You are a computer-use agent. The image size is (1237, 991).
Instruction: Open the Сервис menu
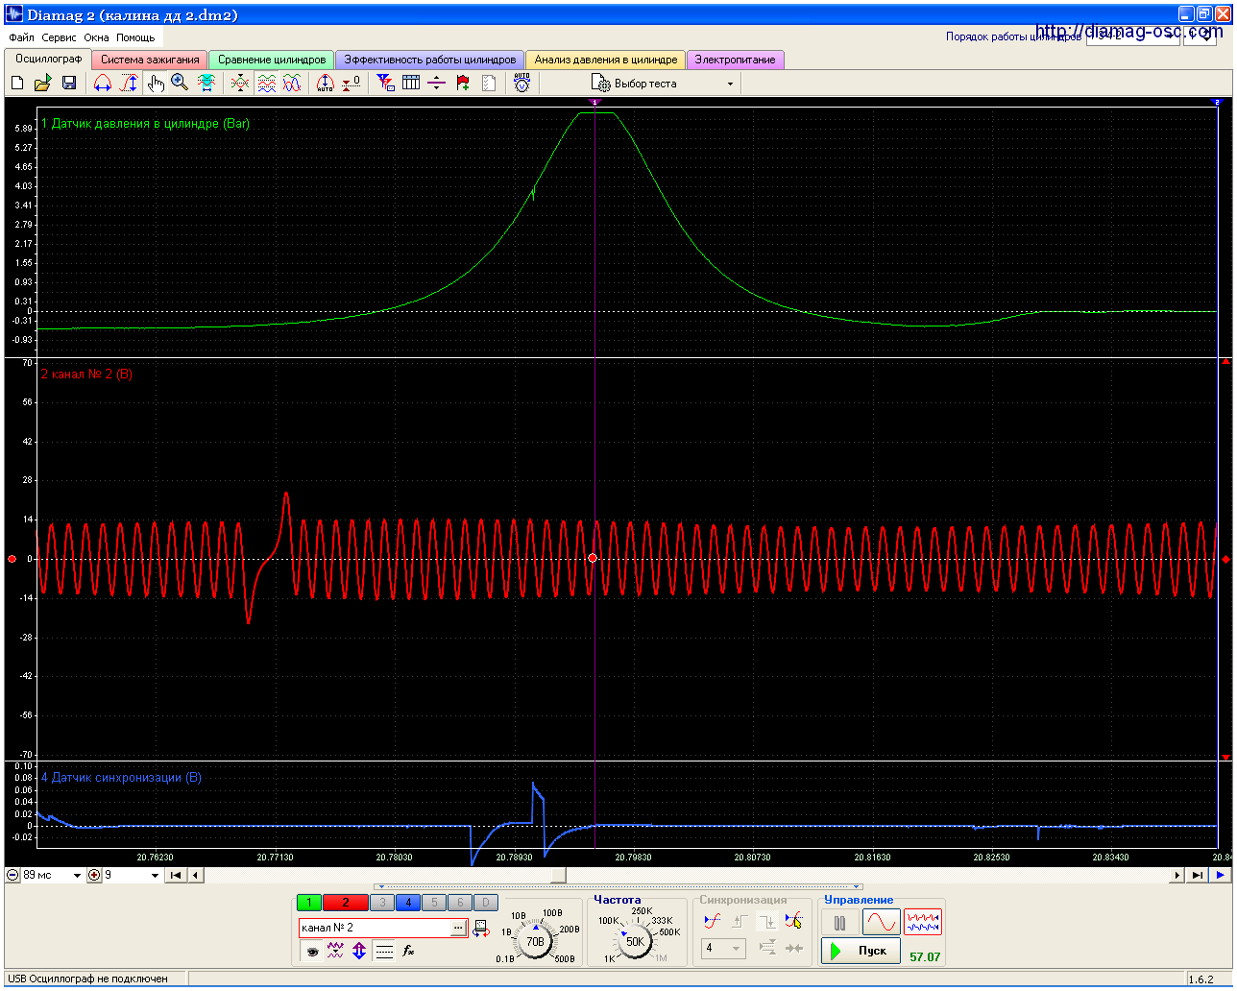(59, 37)
